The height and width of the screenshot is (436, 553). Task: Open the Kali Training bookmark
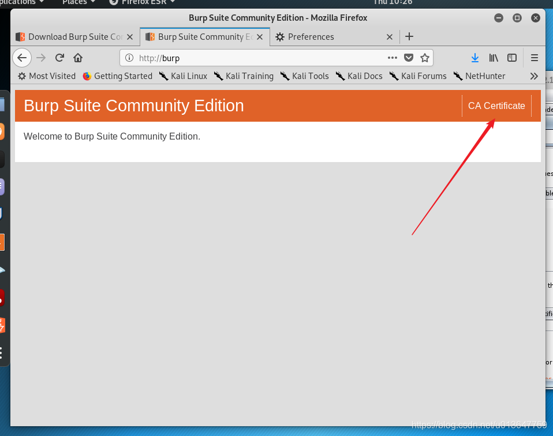[244, 76]
